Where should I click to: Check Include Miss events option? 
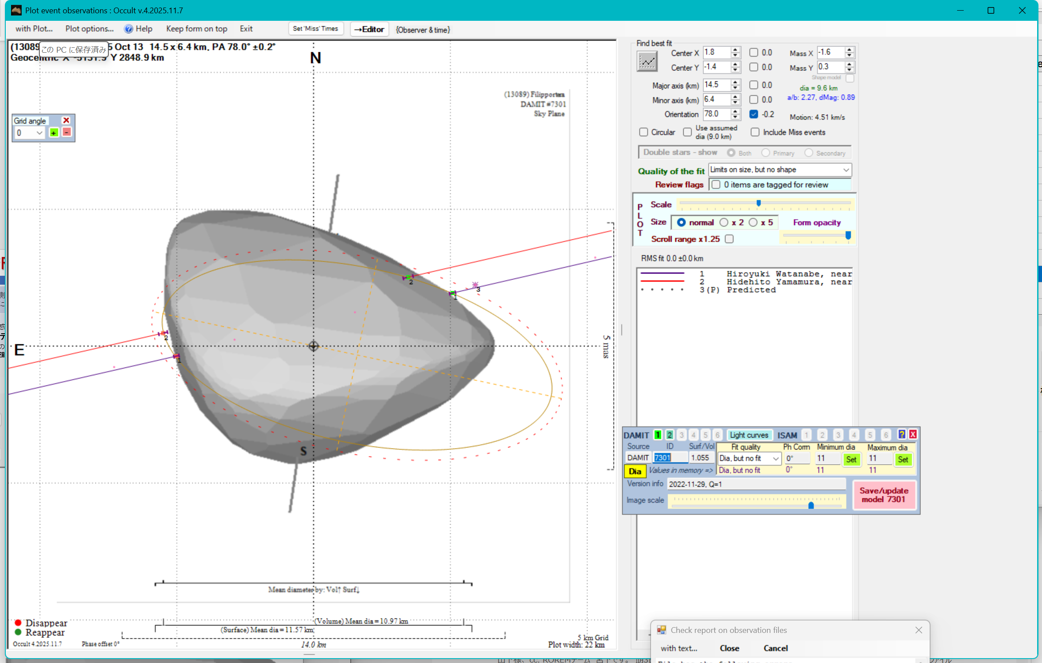[x=755, y=132]
